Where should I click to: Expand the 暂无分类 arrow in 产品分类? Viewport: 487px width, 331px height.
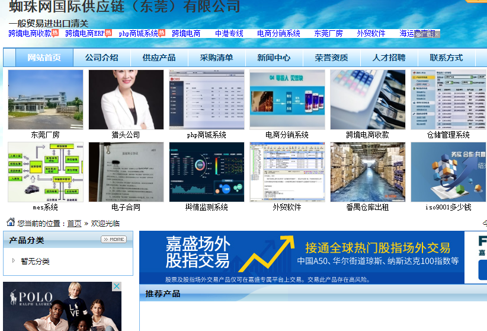pyautogui.click(x=14, y=260)
